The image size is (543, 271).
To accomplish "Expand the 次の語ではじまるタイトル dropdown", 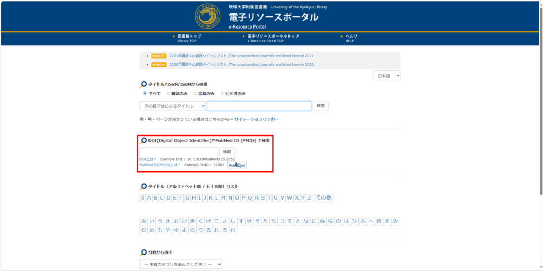I will point(172,106).
